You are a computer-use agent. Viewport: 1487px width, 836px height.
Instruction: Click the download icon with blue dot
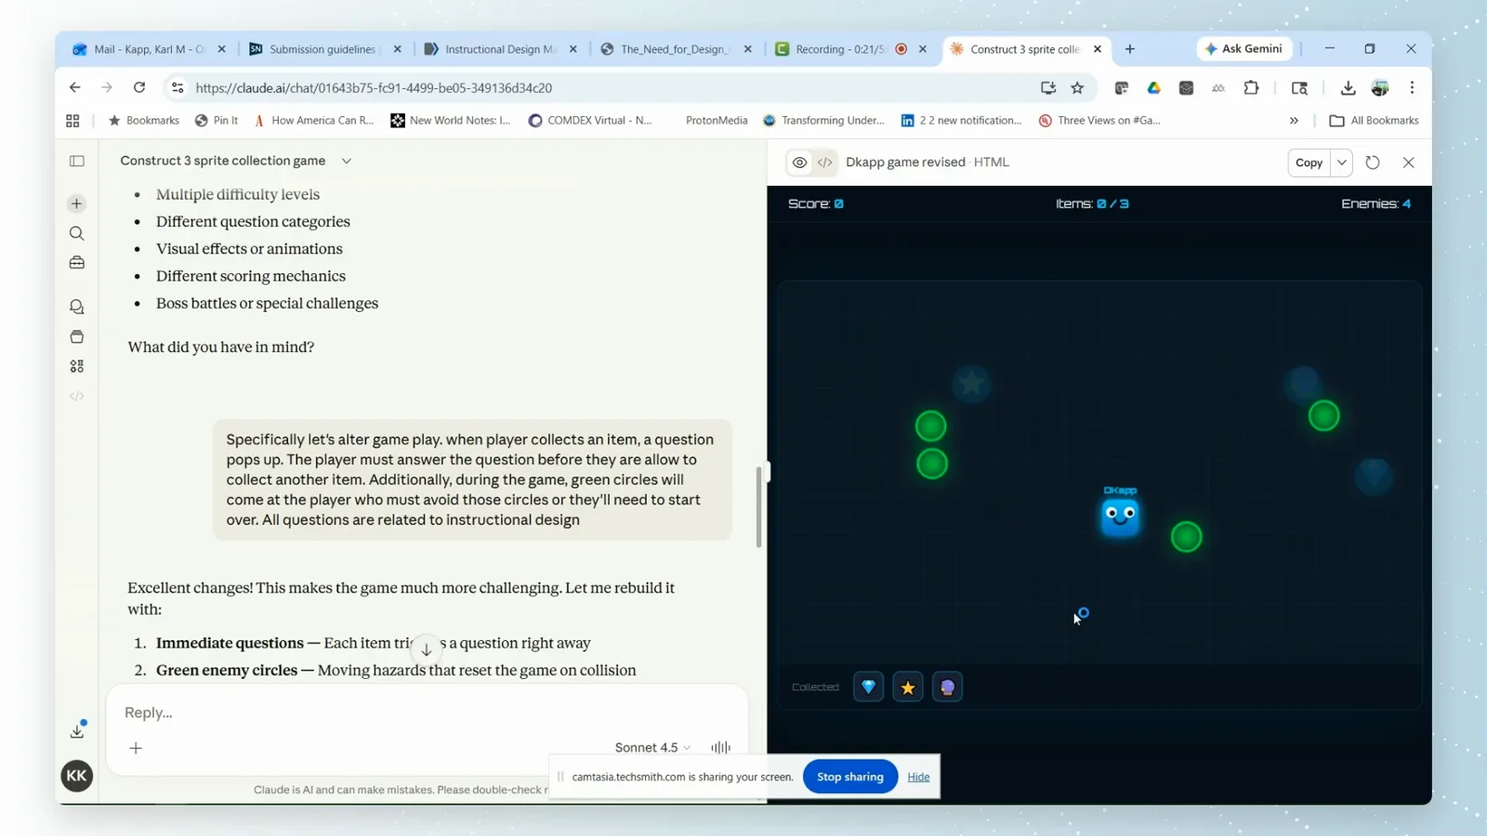click(x=77, y=731)
